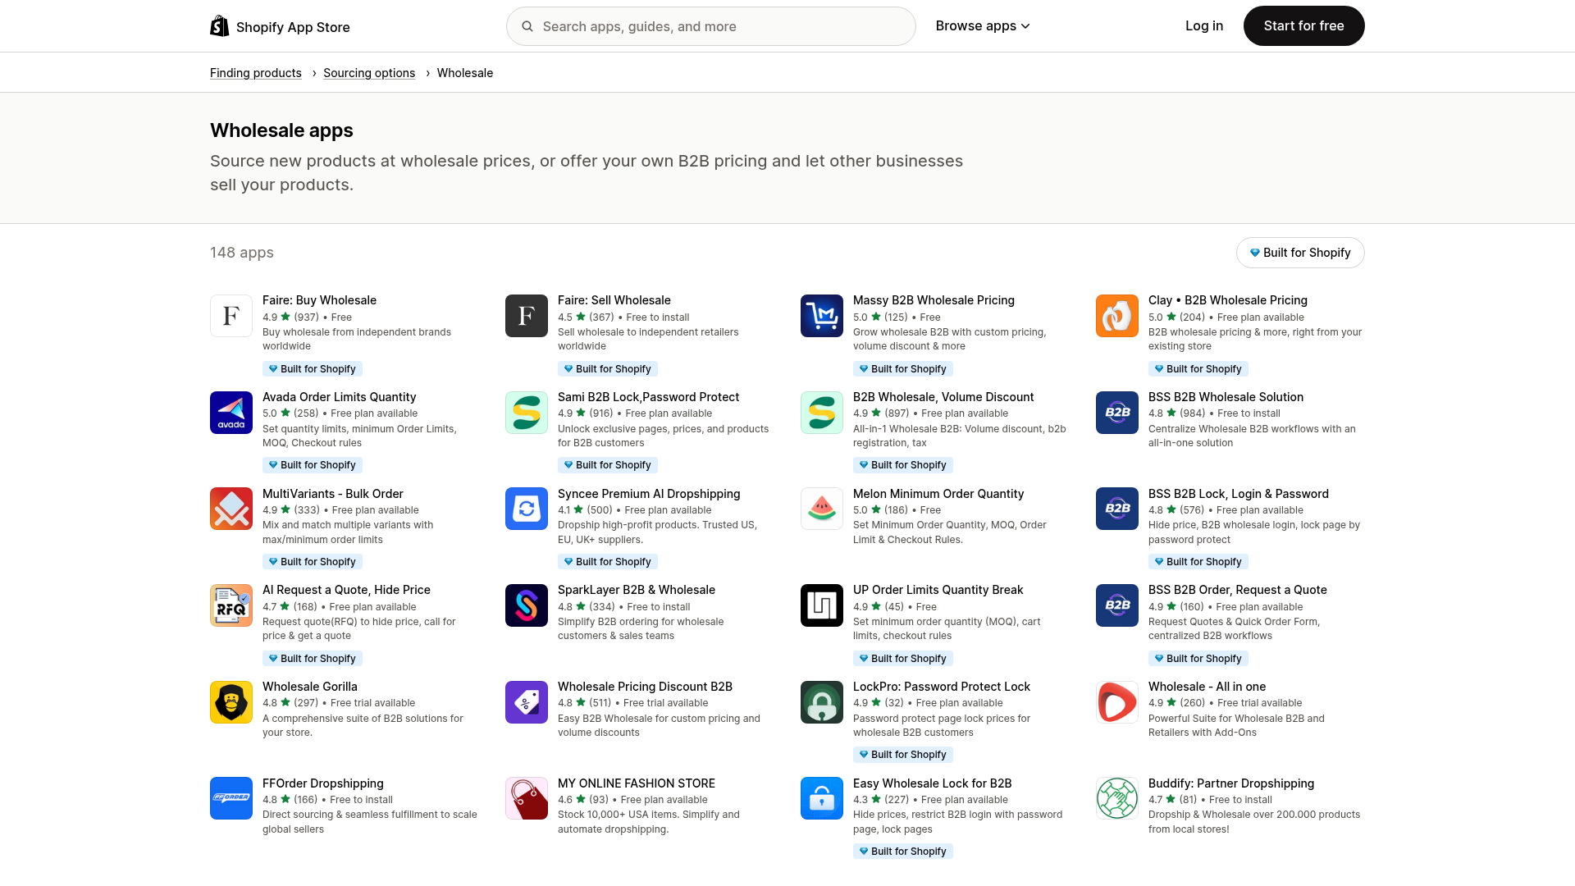
Task: Open the Syncee Premium AI Dropshipping title
Action: pos(649,494)
